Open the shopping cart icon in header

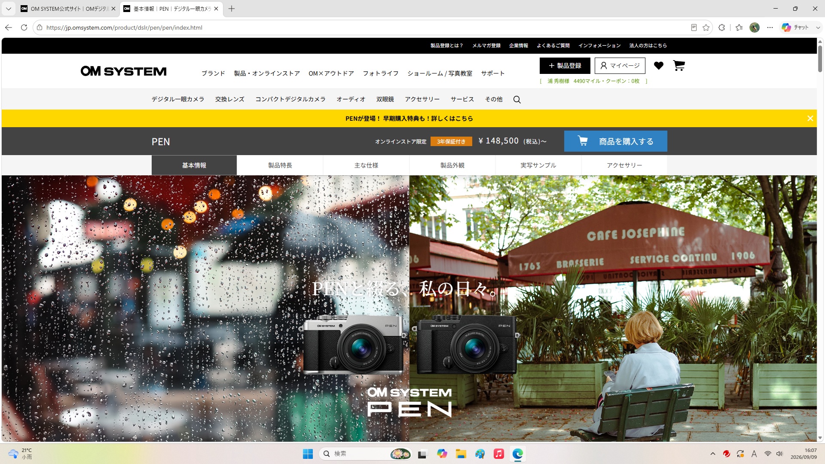[679, 65]
